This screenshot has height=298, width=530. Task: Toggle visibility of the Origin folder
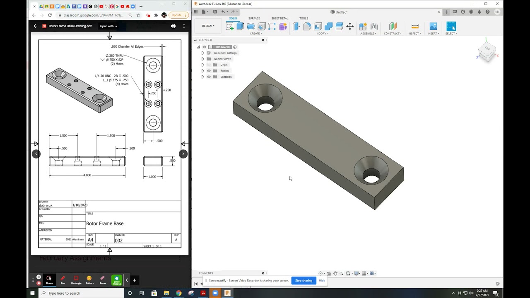[x=209, y=65]
